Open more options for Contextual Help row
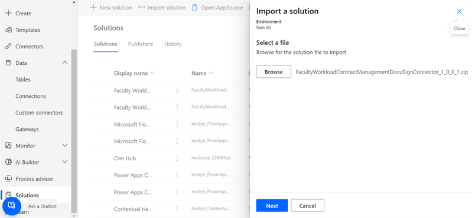The height and width of the screenshot is (218, 472). [177, 209]
